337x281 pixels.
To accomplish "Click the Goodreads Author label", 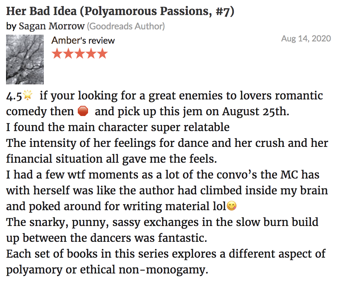I will [x=126, y=26].
